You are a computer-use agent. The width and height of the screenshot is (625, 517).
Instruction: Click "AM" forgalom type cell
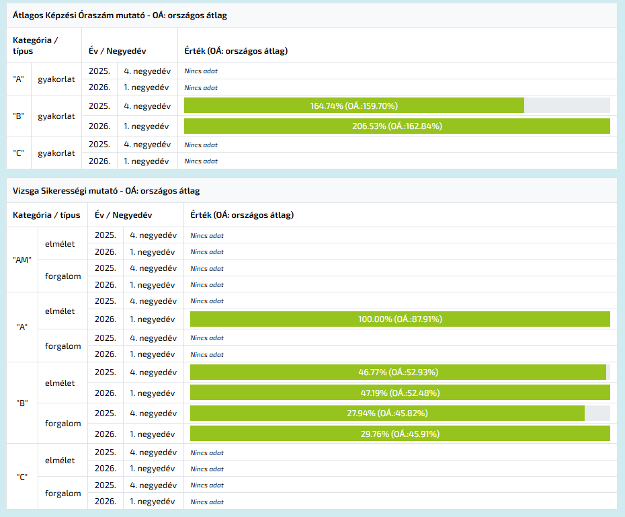[62, 276]
